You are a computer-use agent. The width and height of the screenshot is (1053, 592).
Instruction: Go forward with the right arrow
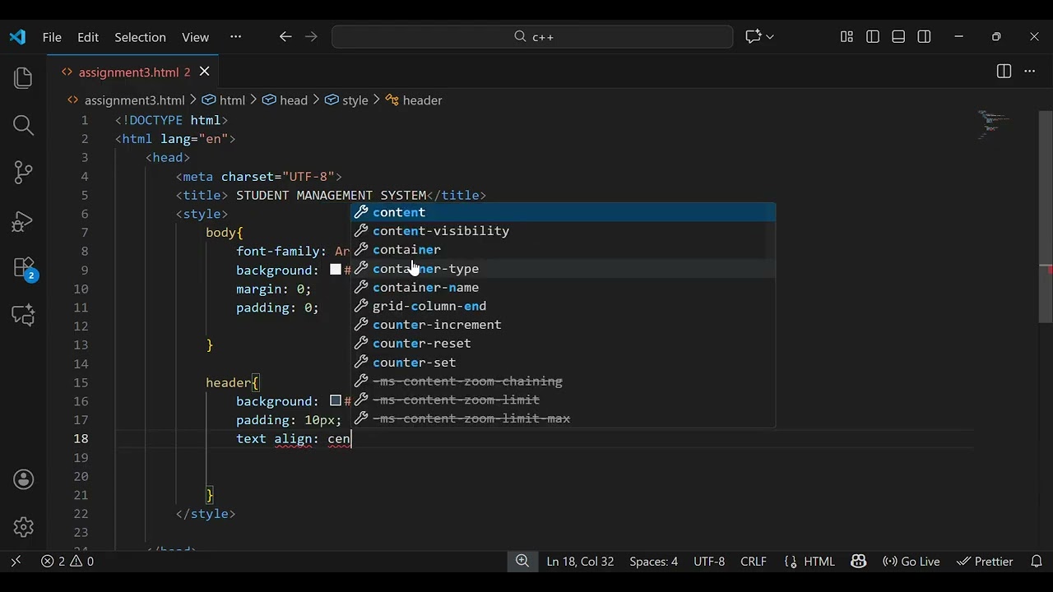pos(311,37)
